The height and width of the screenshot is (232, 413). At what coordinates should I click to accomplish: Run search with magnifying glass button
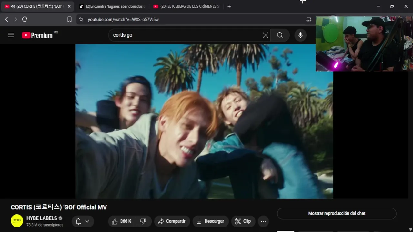click(280, 35)
